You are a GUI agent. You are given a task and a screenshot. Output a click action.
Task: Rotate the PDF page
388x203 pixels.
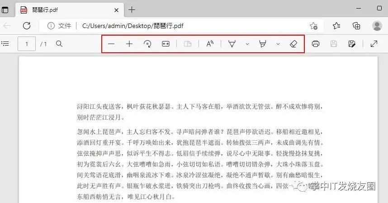tap(147, 44)
